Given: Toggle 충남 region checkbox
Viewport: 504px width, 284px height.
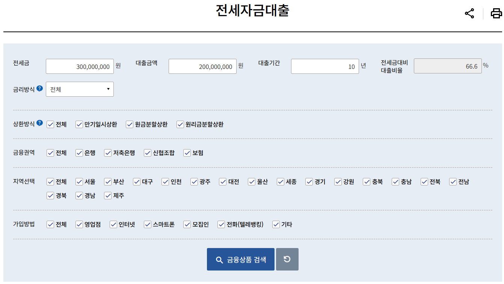Looking at the screenshot, I should click(x=395, y=182).
